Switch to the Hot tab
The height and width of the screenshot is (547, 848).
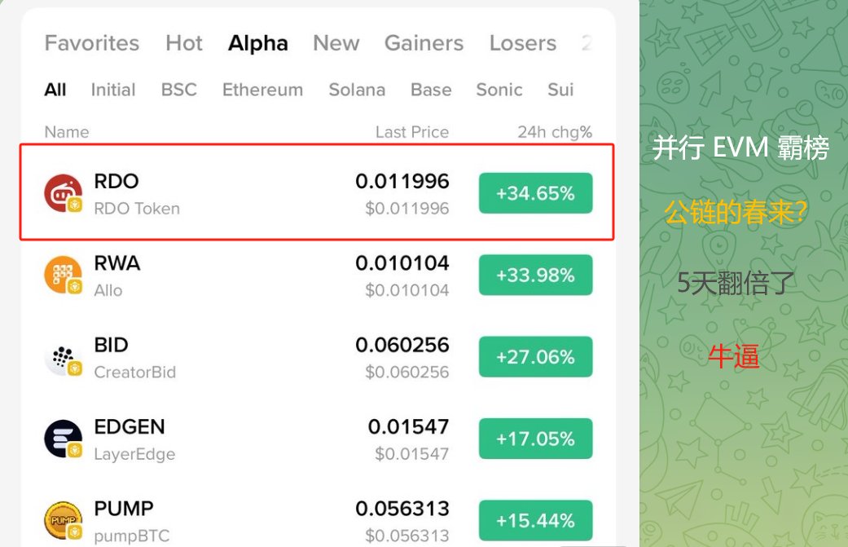(x=184, y=42)
